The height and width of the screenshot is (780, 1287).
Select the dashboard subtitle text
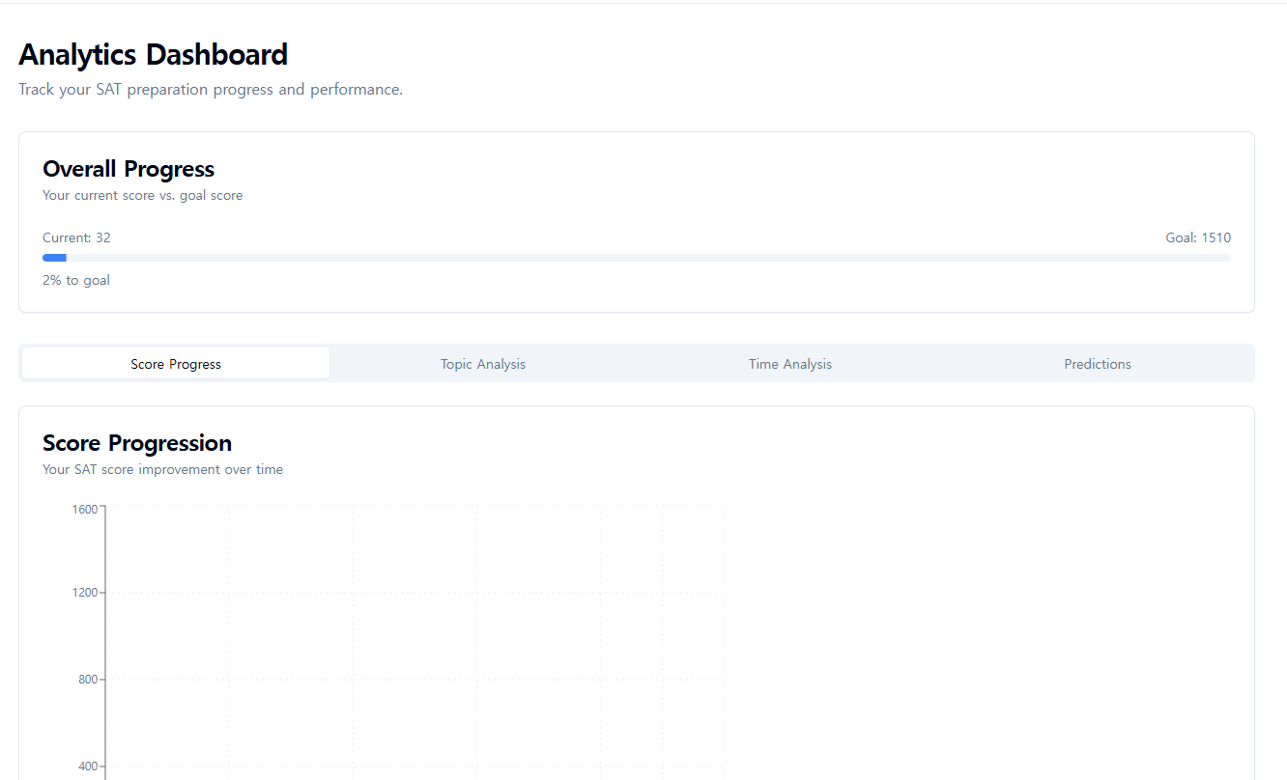click(211, 89)
